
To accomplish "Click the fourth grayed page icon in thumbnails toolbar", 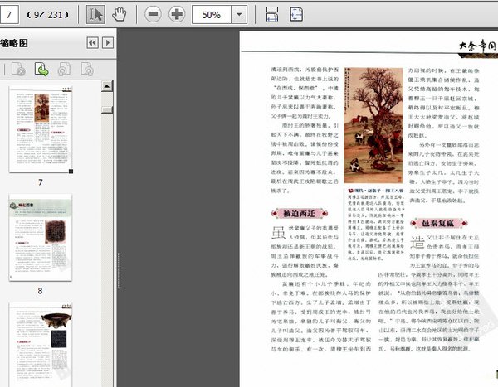I will pyautogui.click(x=87, y=70).
